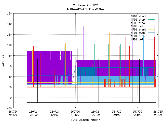
Task: Click the 'NPD1 start' legend label
Action: (139, 29)
